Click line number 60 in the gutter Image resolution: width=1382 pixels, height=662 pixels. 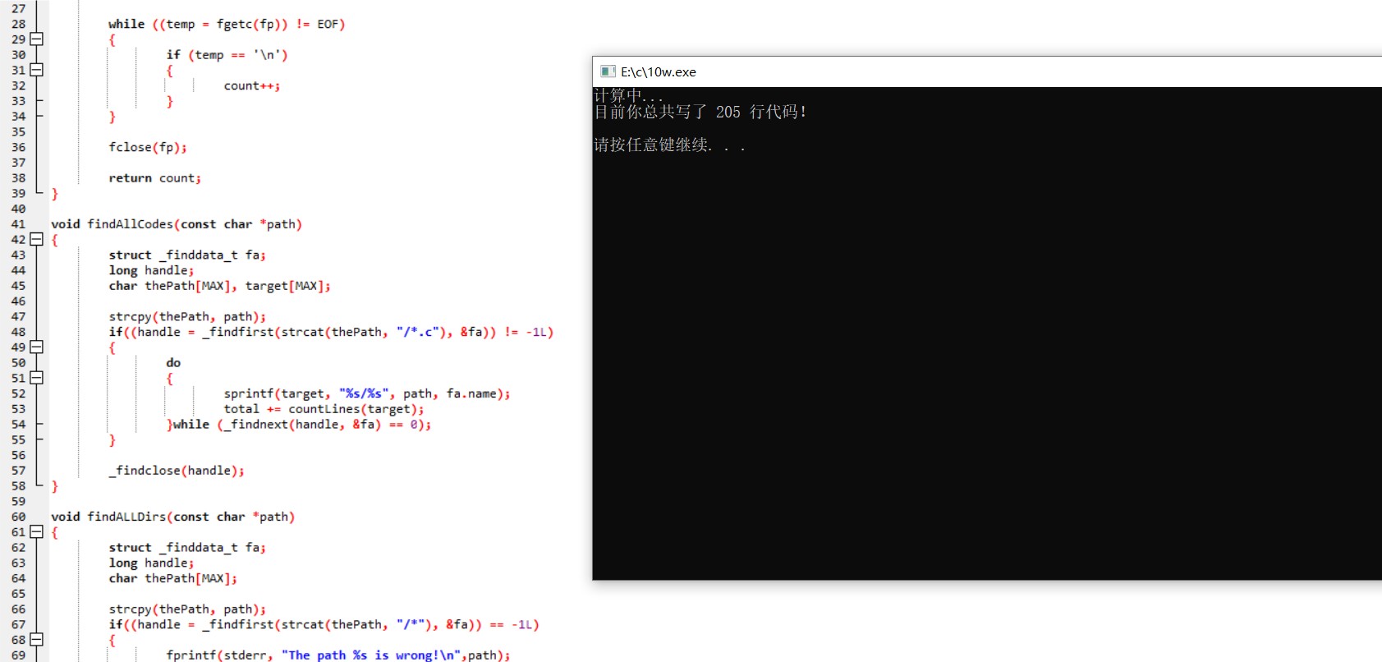(x=18, y=517)
